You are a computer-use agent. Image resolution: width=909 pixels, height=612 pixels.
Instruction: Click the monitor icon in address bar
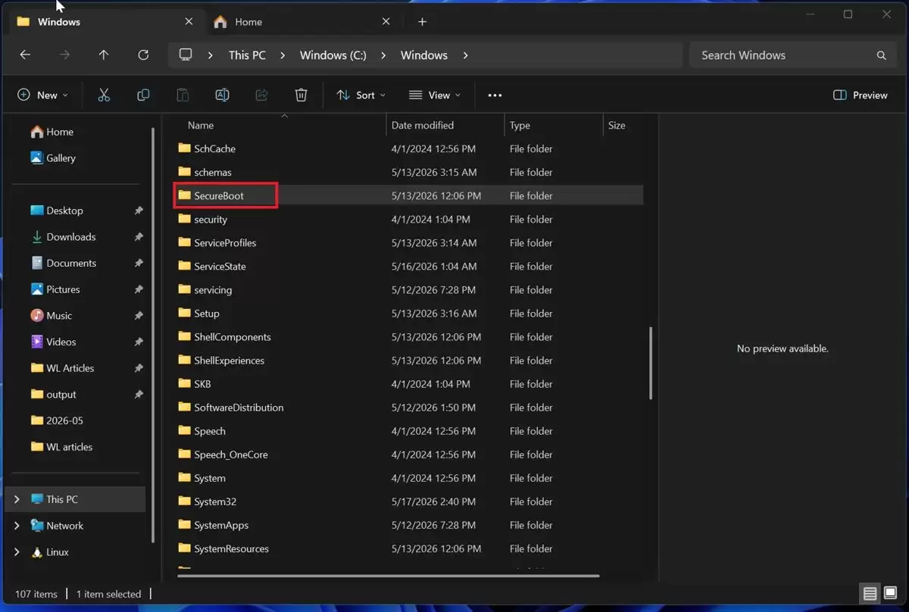186,55
